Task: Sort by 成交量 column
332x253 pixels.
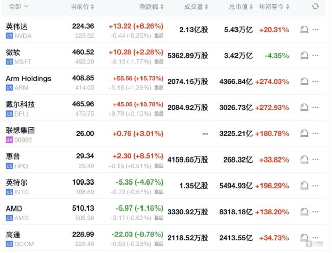Action: (x=196, y=7)
